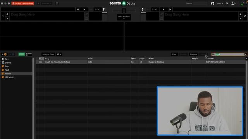The width and height of the screenshot is (248, 139).
Task: Click deck 1 tempo/pitch dial
Action: coord(104,9)
